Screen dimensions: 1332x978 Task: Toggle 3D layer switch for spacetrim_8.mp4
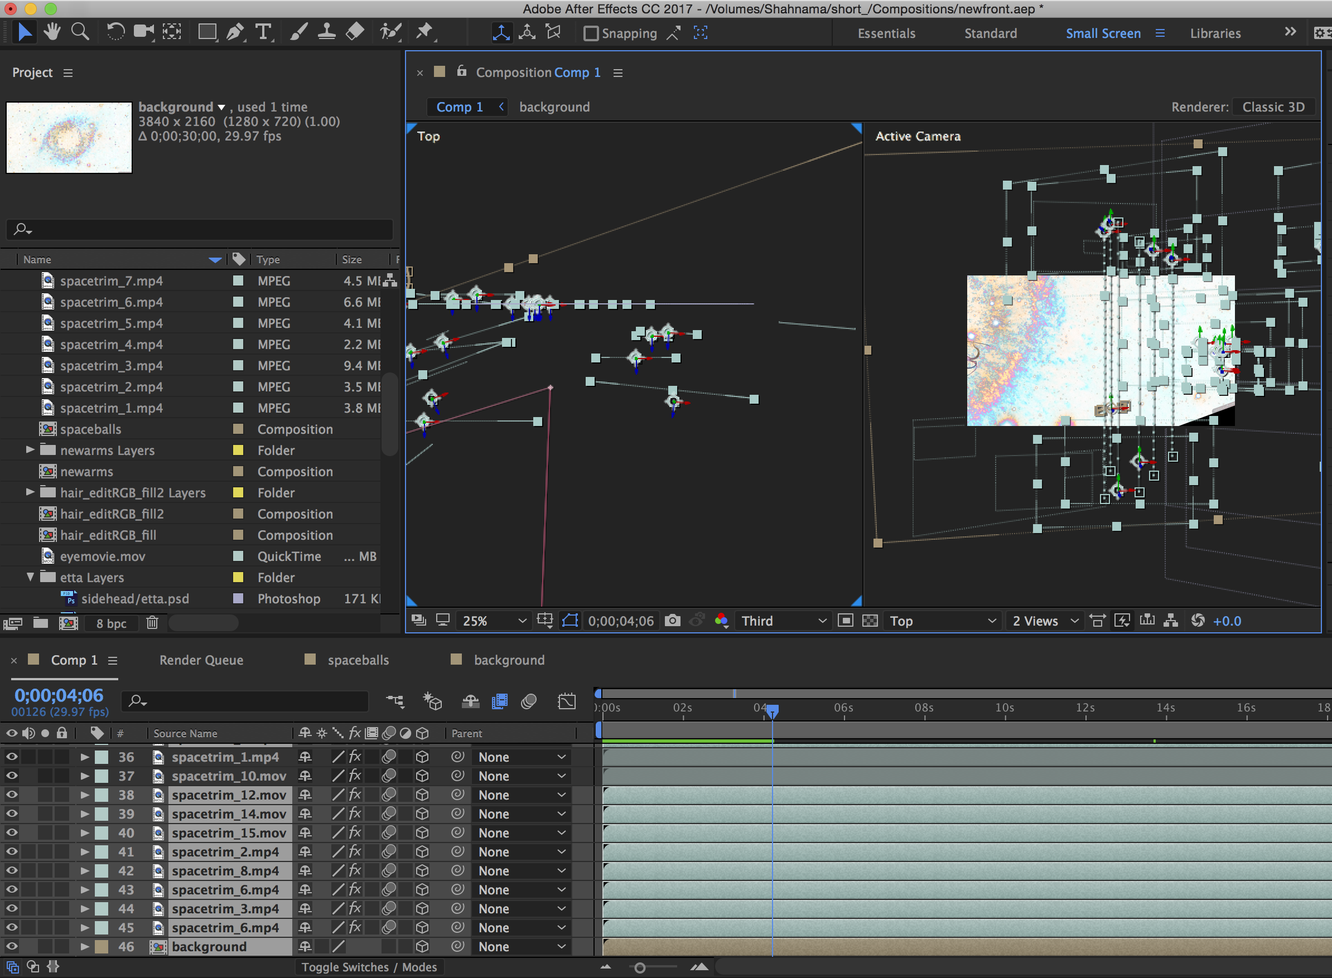coord(422,870)
